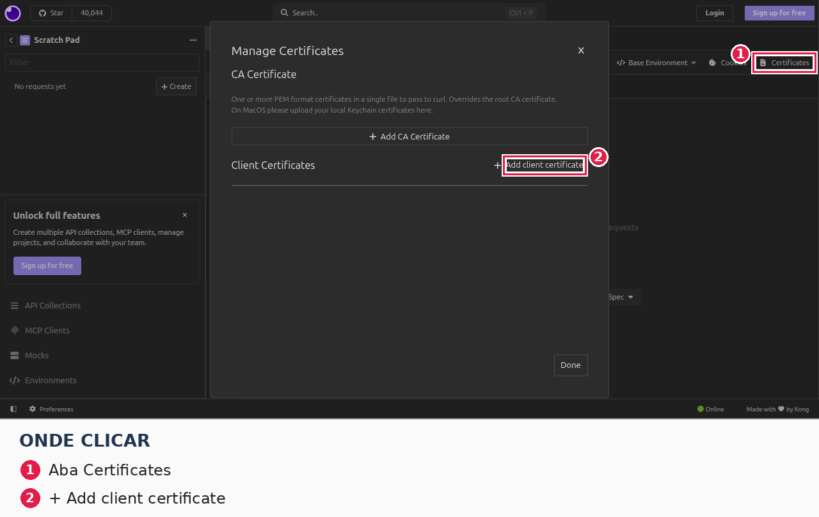Click the Cookies cookie icon
Screen dimensions: 819x517
coord(713,63)
